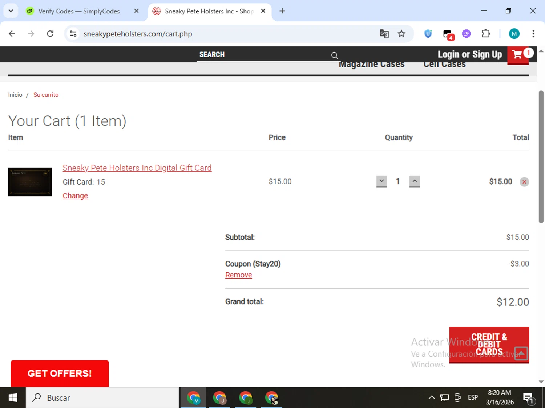
Task: Click the coupon discount -$3.00
Action: coord(518,264)
